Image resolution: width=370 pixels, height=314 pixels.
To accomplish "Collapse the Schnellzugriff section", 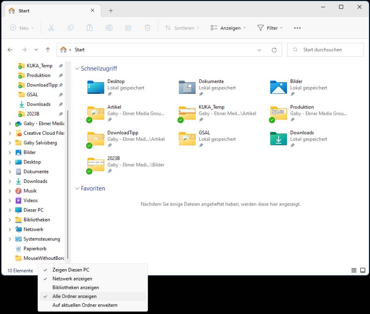I will pos(77,68).
